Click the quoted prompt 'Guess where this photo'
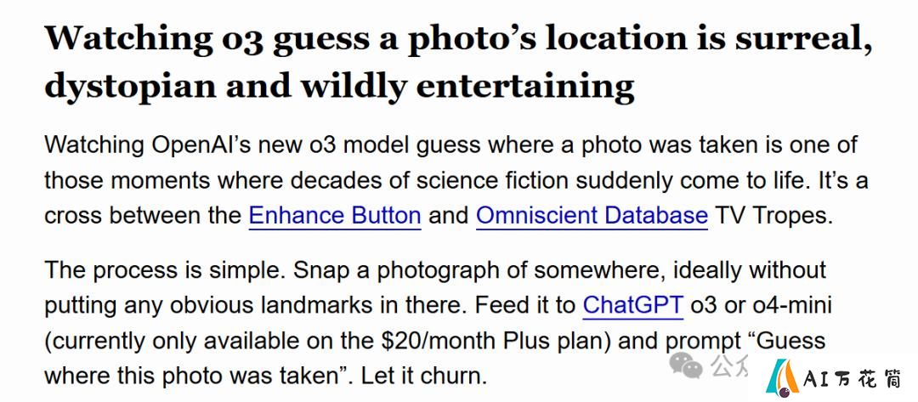The height and width of the screenshot is (402, 918). 435,358
